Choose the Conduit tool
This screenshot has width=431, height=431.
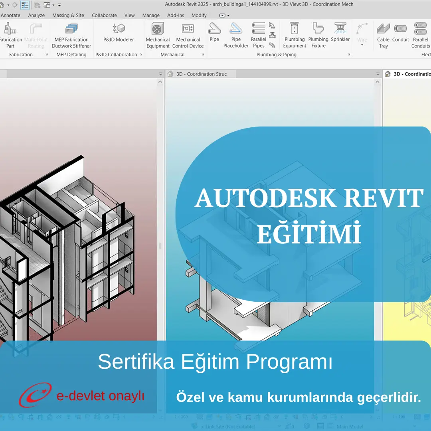(x=401, y=32)
